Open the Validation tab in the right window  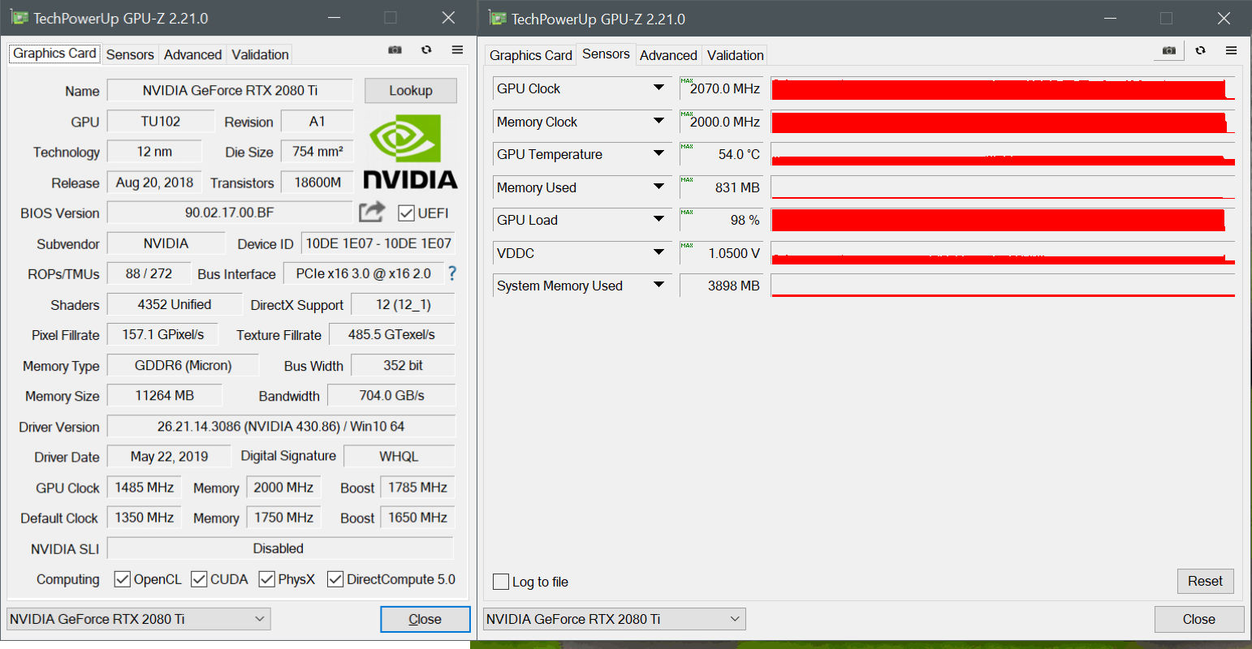tap(736, 55)
